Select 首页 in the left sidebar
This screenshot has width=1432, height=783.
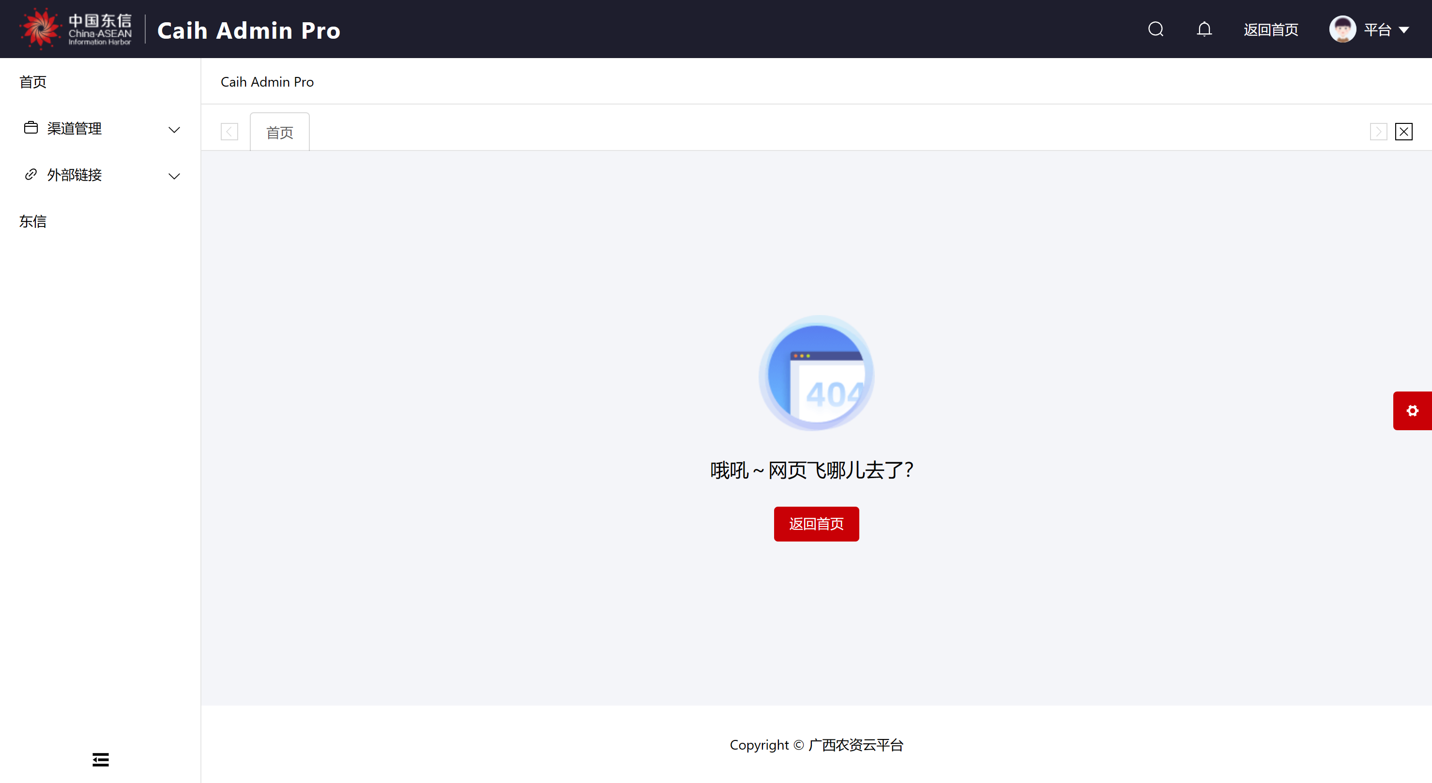click(33, 82)
